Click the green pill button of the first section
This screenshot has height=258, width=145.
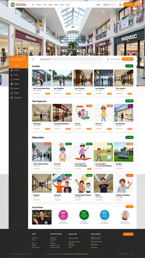(x=129, y=66)
